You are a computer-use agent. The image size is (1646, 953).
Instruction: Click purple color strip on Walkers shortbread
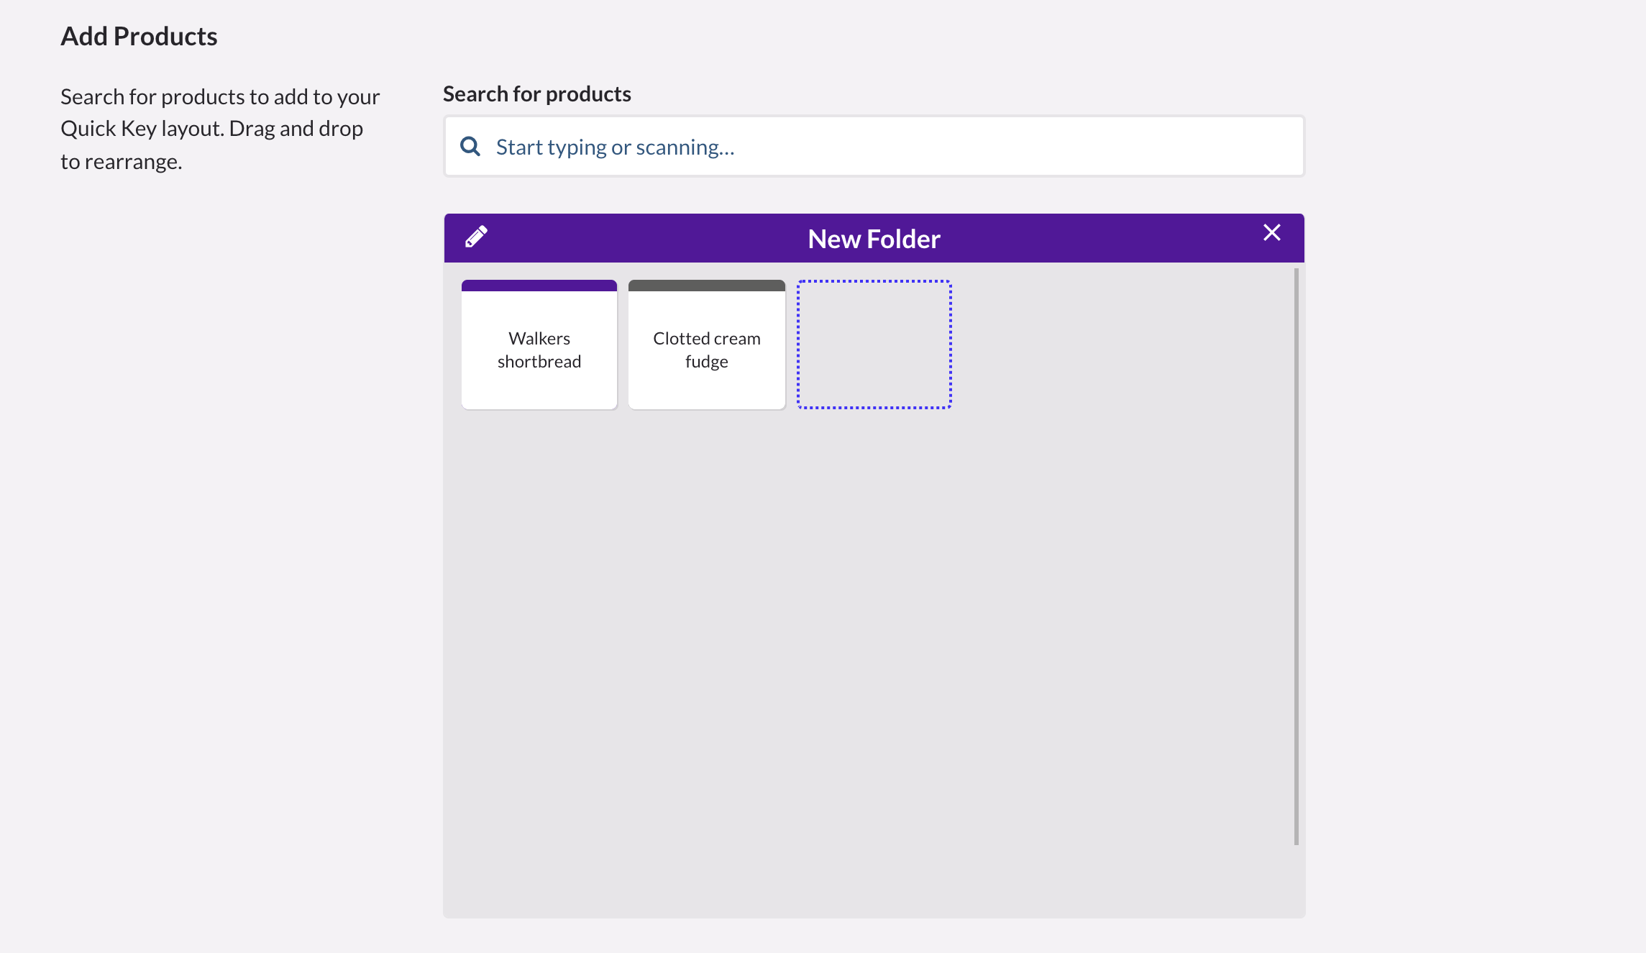tap(539, 286)
